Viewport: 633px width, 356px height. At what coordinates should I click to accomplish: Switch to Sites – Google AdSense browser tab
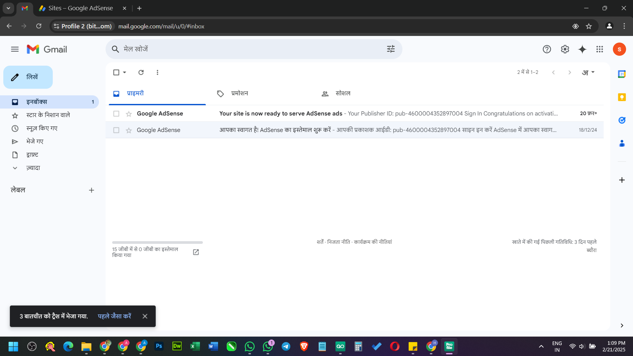(81, 8)
